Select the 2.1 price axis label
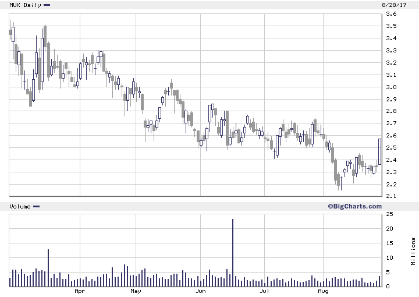 (391, 196)
